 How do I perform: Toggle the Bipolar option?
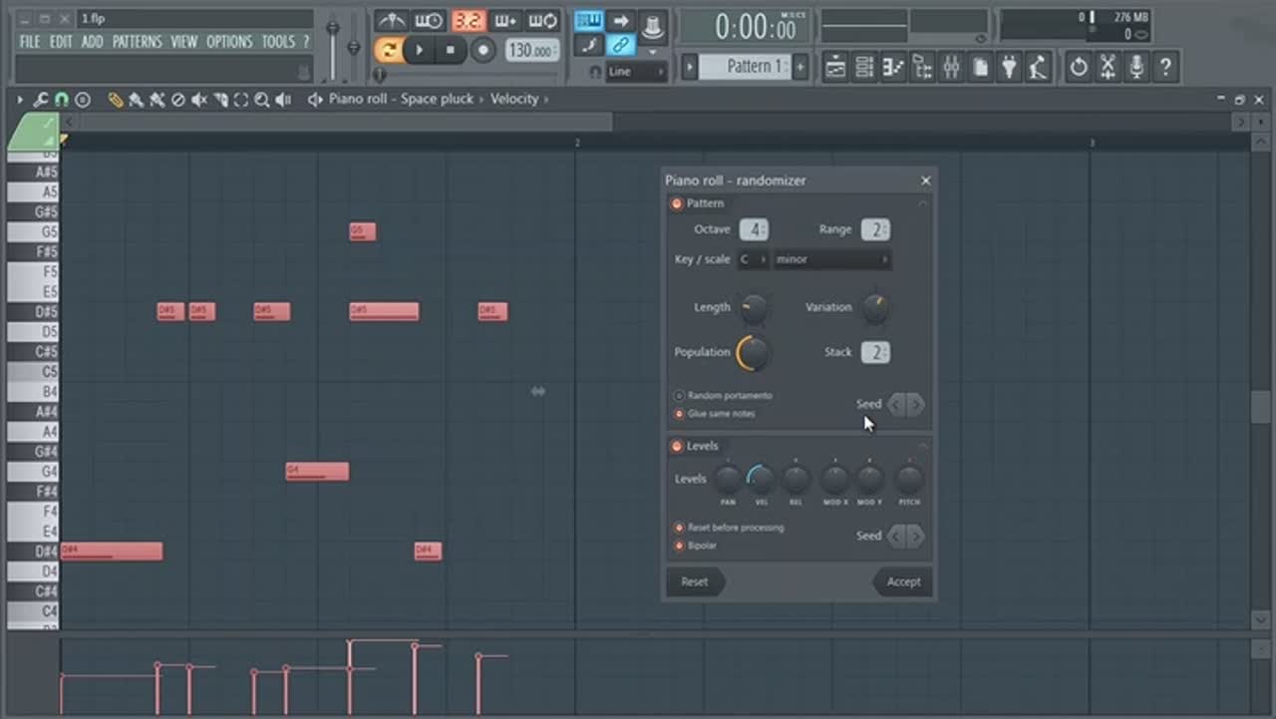(680, 545)
